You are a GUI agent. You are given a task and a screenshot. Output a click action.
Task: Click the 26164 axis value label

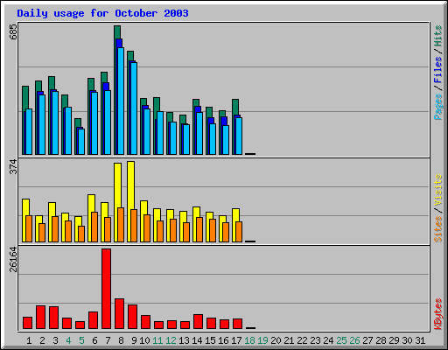click(13, 259)
